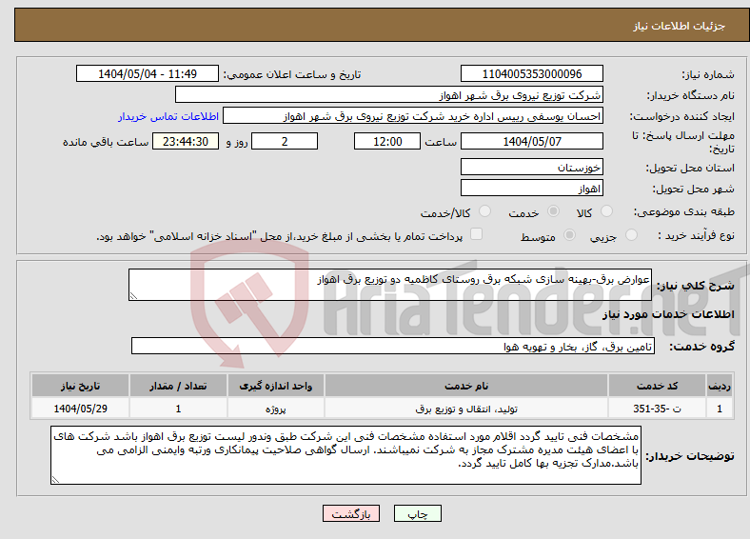
Task: Click the resize handle of description text area
Action: click(133, 296)
